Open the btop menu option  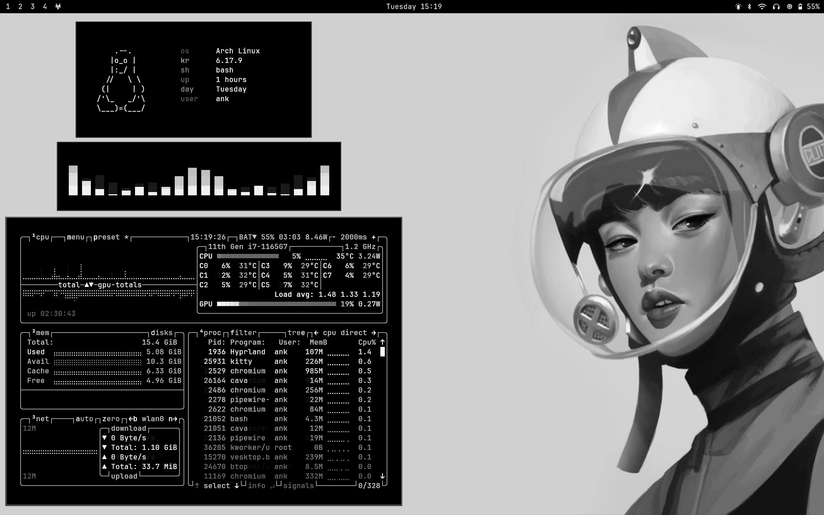click(x=76, y=237)
